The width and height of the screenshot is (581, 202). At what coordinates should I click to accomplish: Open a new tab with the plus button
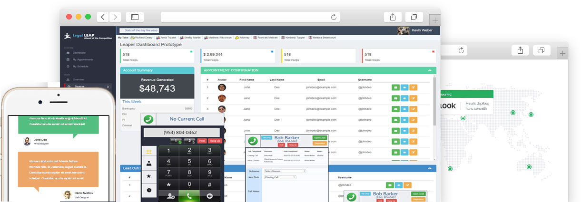tap(435, 20)
